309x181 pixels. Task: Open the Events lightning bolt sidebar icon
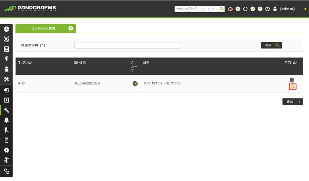6,59
